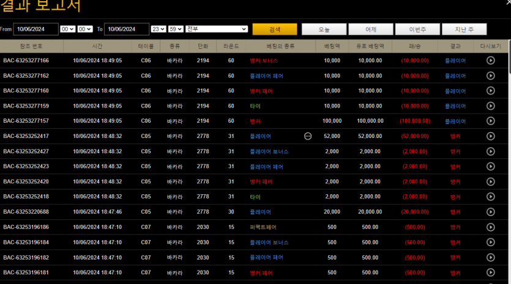Replay bet BAC-63253277157

[490, 121]
